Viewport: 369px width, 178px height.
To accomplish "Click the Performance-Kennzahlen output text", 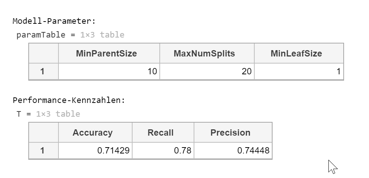I will (69, 100).
